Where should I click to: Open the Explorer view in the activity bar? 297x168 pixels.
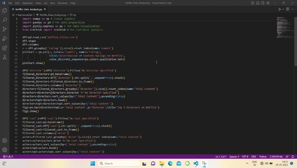tap(5, 10)
